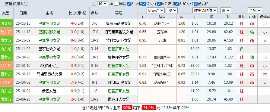The width and height of the screenshot is (270, 112).
Task: Click the 8-0(8-0) score
Action: click(x=78, y=40)
